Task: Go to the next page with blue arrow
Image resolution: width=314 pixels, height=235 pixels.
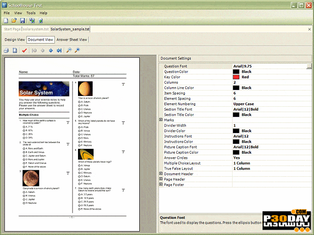Action: tap(51, 50)
